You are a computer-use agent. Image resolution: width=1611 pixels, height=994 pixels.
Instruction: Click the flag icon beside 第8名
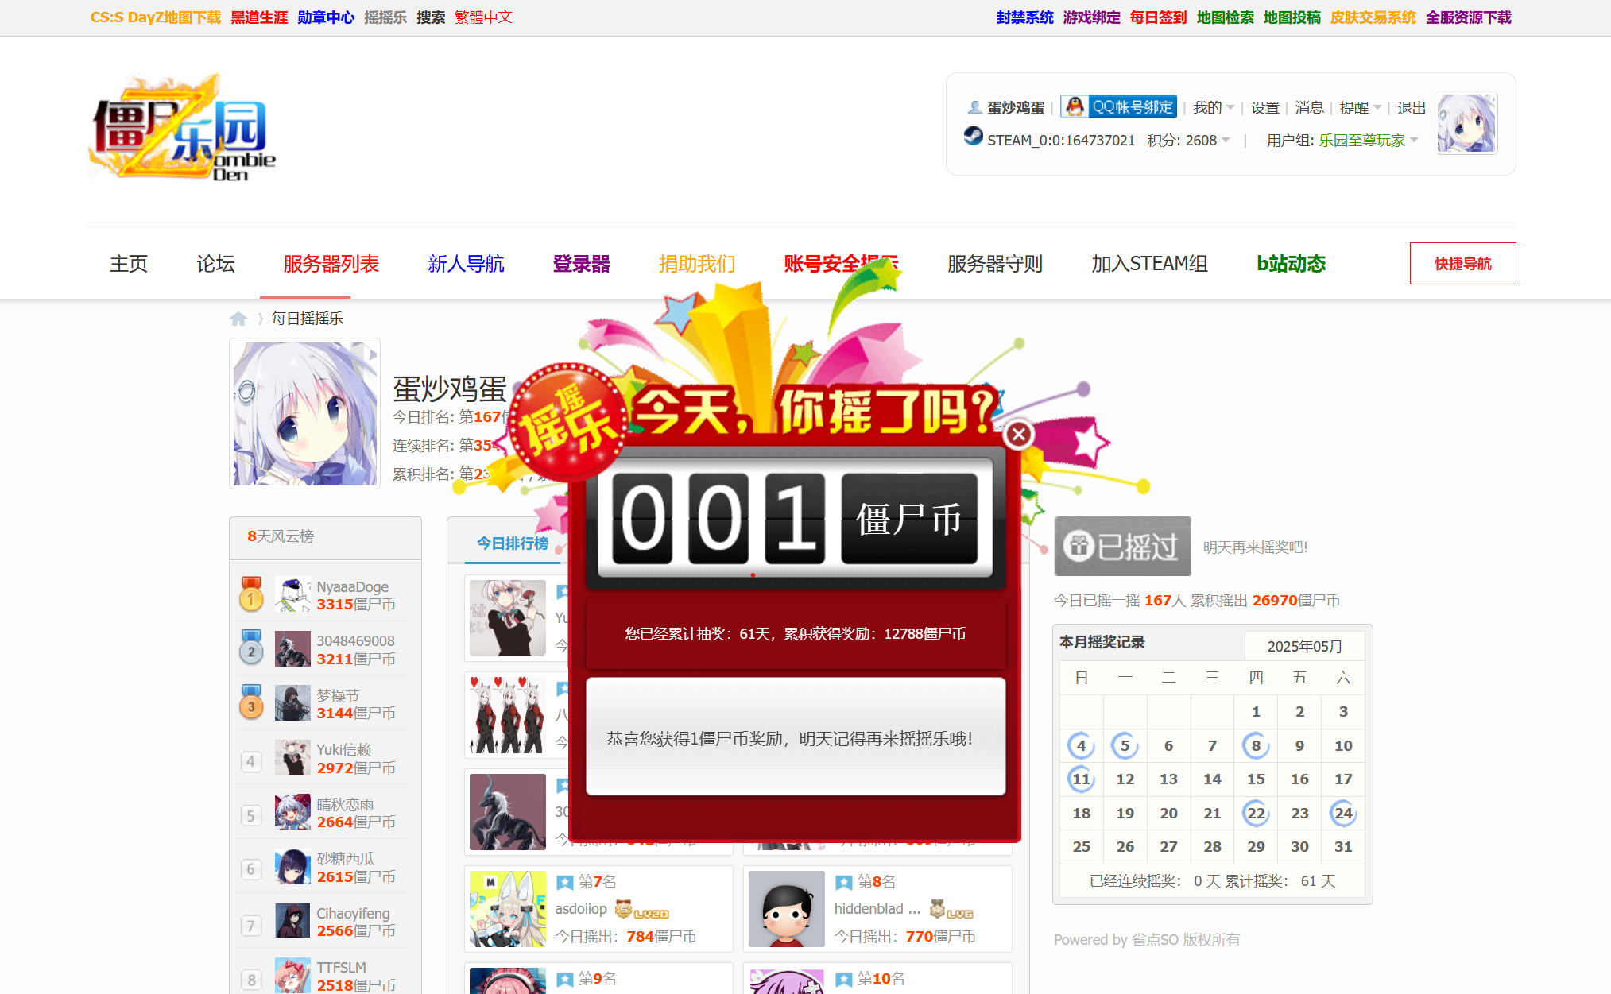tap(843, 882)
